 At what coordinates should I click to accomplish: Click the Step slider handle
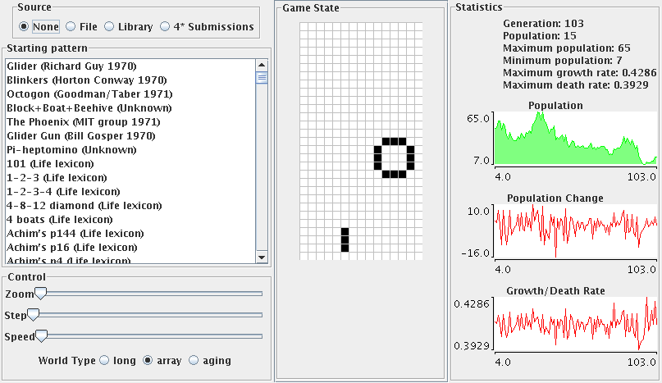[x=34, y=315]
